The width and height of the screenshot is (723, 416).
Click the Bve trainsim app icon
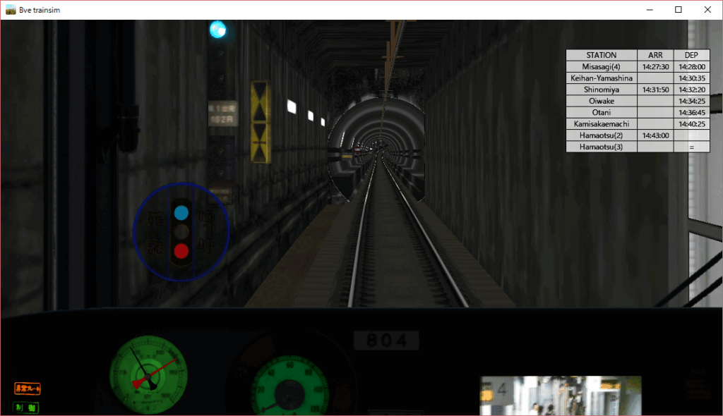[10, 10]
